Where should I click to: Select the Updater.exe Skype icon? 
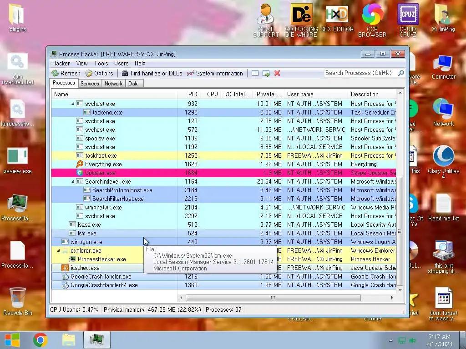click(x=79, y=173)
